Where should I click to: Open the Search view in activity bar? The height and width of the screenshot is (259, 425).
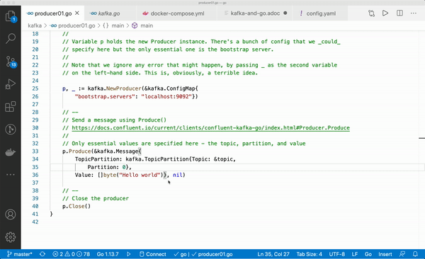point(11,38)
